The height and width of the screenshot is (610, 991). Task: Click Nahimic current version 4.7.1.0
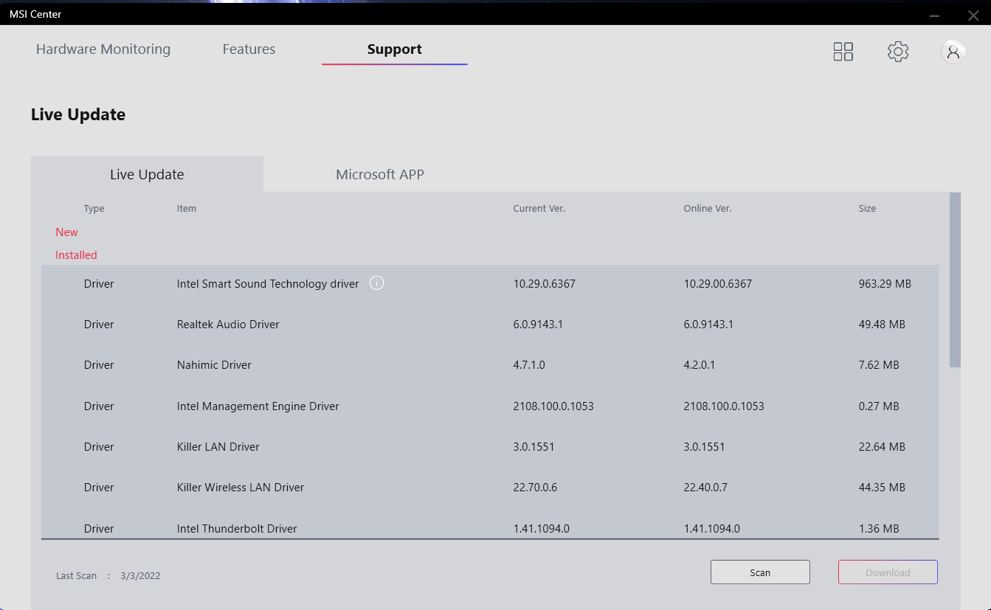tap(529, 365)
